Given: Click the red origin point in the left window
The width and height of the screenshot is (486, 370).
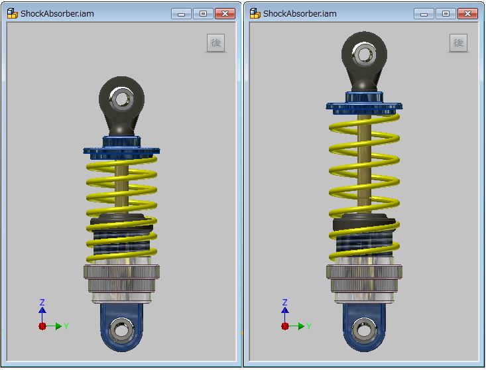Looking at the screenshot, I should 42,326.
